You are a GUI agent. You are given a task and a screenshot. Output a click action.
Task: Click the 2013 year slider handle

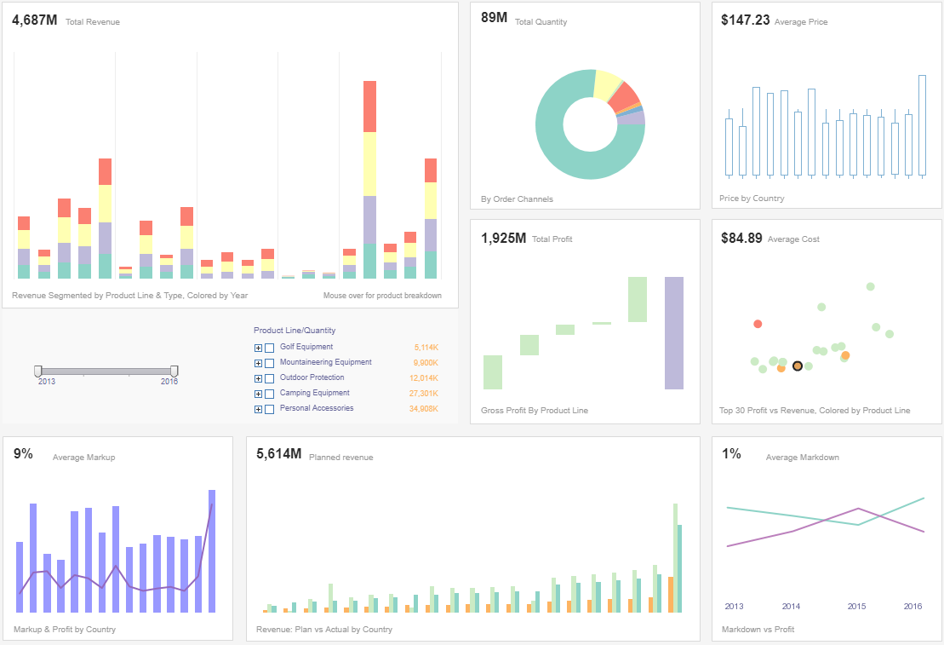[38, 371]
